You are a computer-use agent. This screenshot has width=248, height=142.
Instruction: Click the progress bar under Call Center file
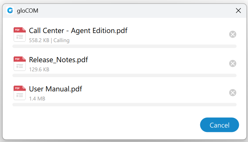click(124, 46)
